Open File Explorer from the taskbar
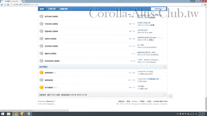This screenshot has width=207, height=116. (9, 114)
